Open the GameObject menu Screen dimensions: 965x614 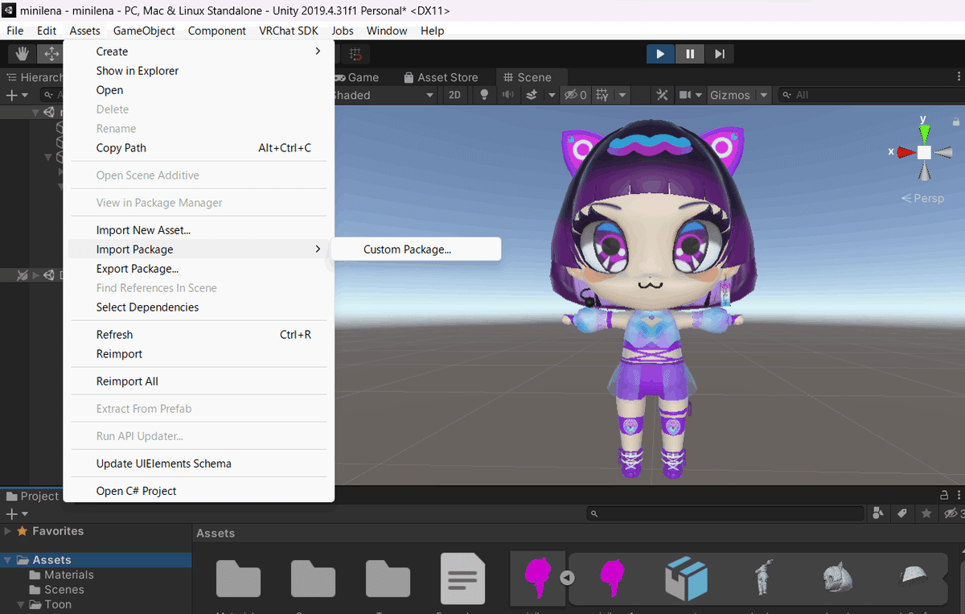pyautogui.click(x=144, y=31)
